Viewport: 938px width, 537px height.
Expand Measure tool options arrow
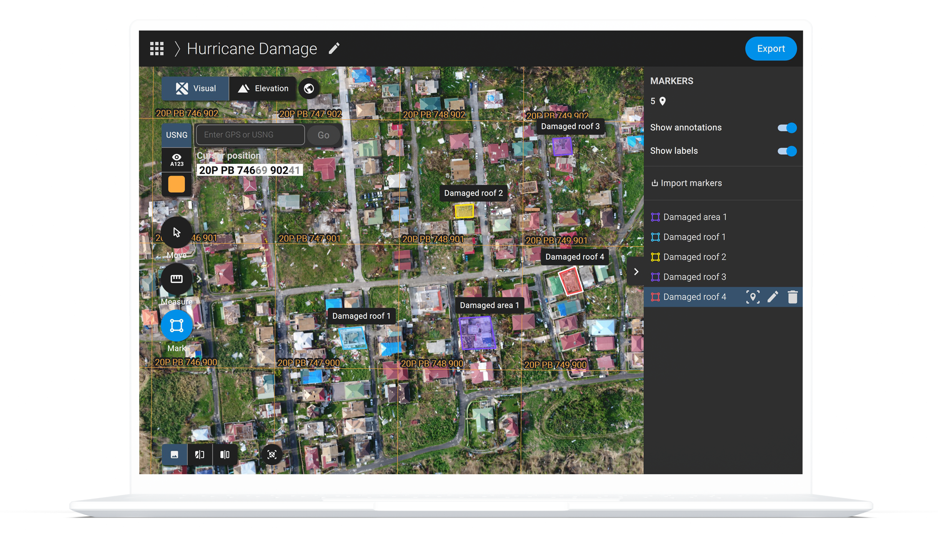(199, 279)
